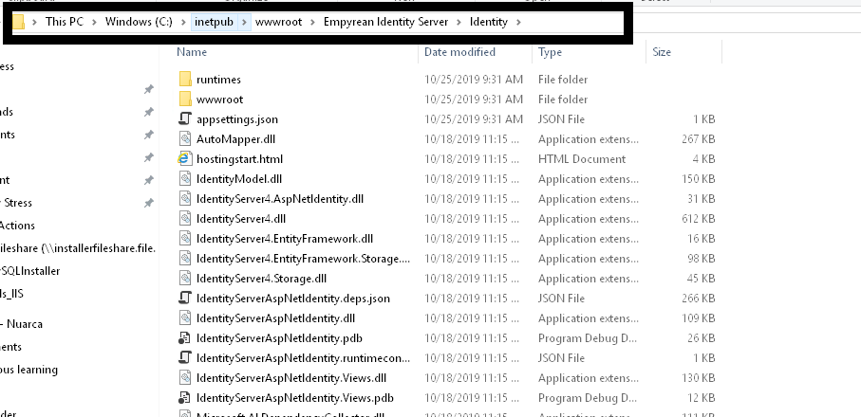This screenshot has width=861, height=417.
Task: Select the Nuarca item in navigation pane
Action: click(21, 324)
